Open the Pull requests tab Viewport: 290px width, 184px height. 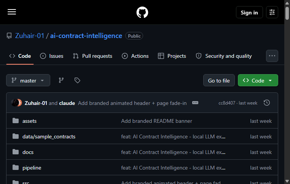92,56
